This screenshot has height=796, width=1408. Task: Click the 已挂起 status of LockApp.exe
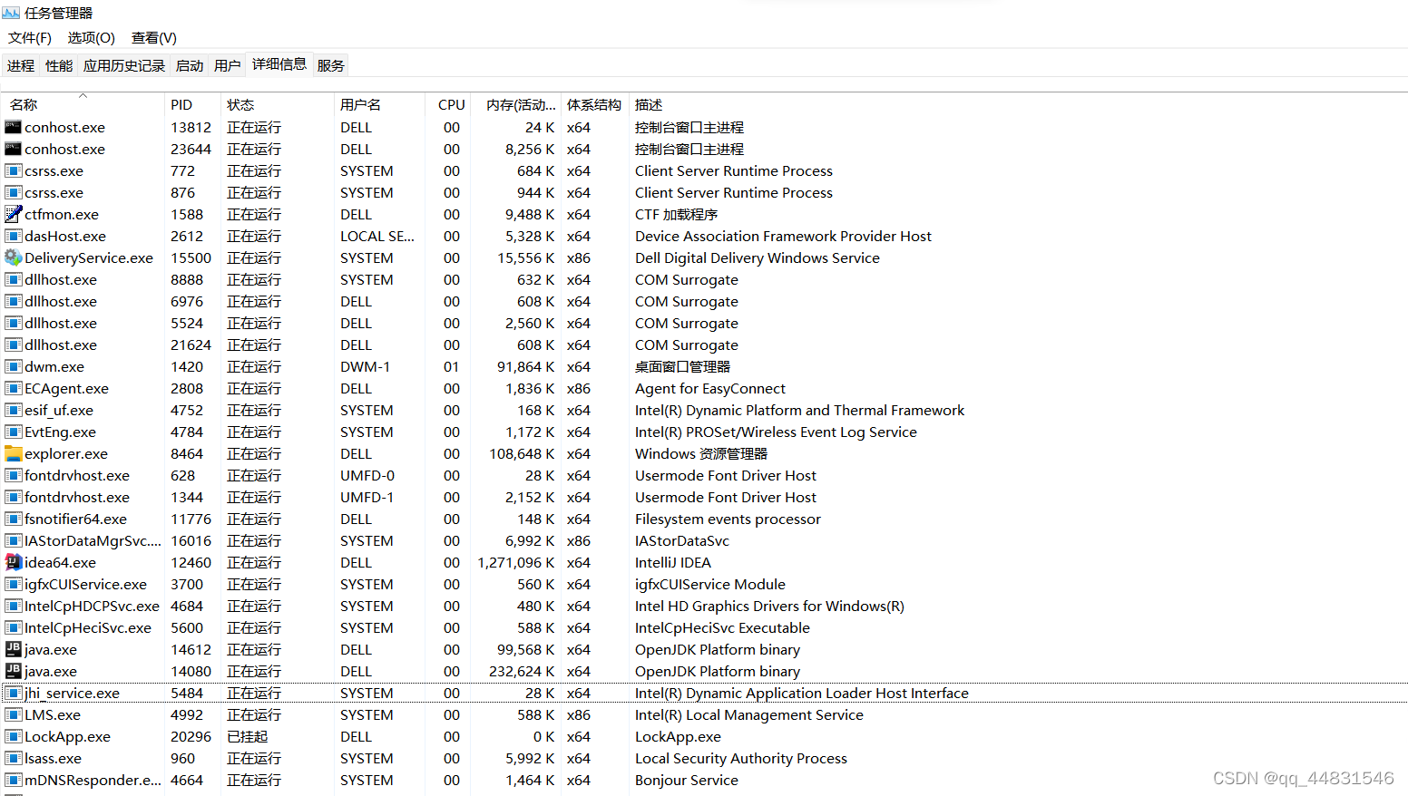coord(248,736)
